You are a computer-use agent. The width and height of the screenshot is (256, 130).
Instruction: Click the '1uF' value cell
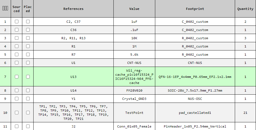pyautogui.click(x=134, y=22)
